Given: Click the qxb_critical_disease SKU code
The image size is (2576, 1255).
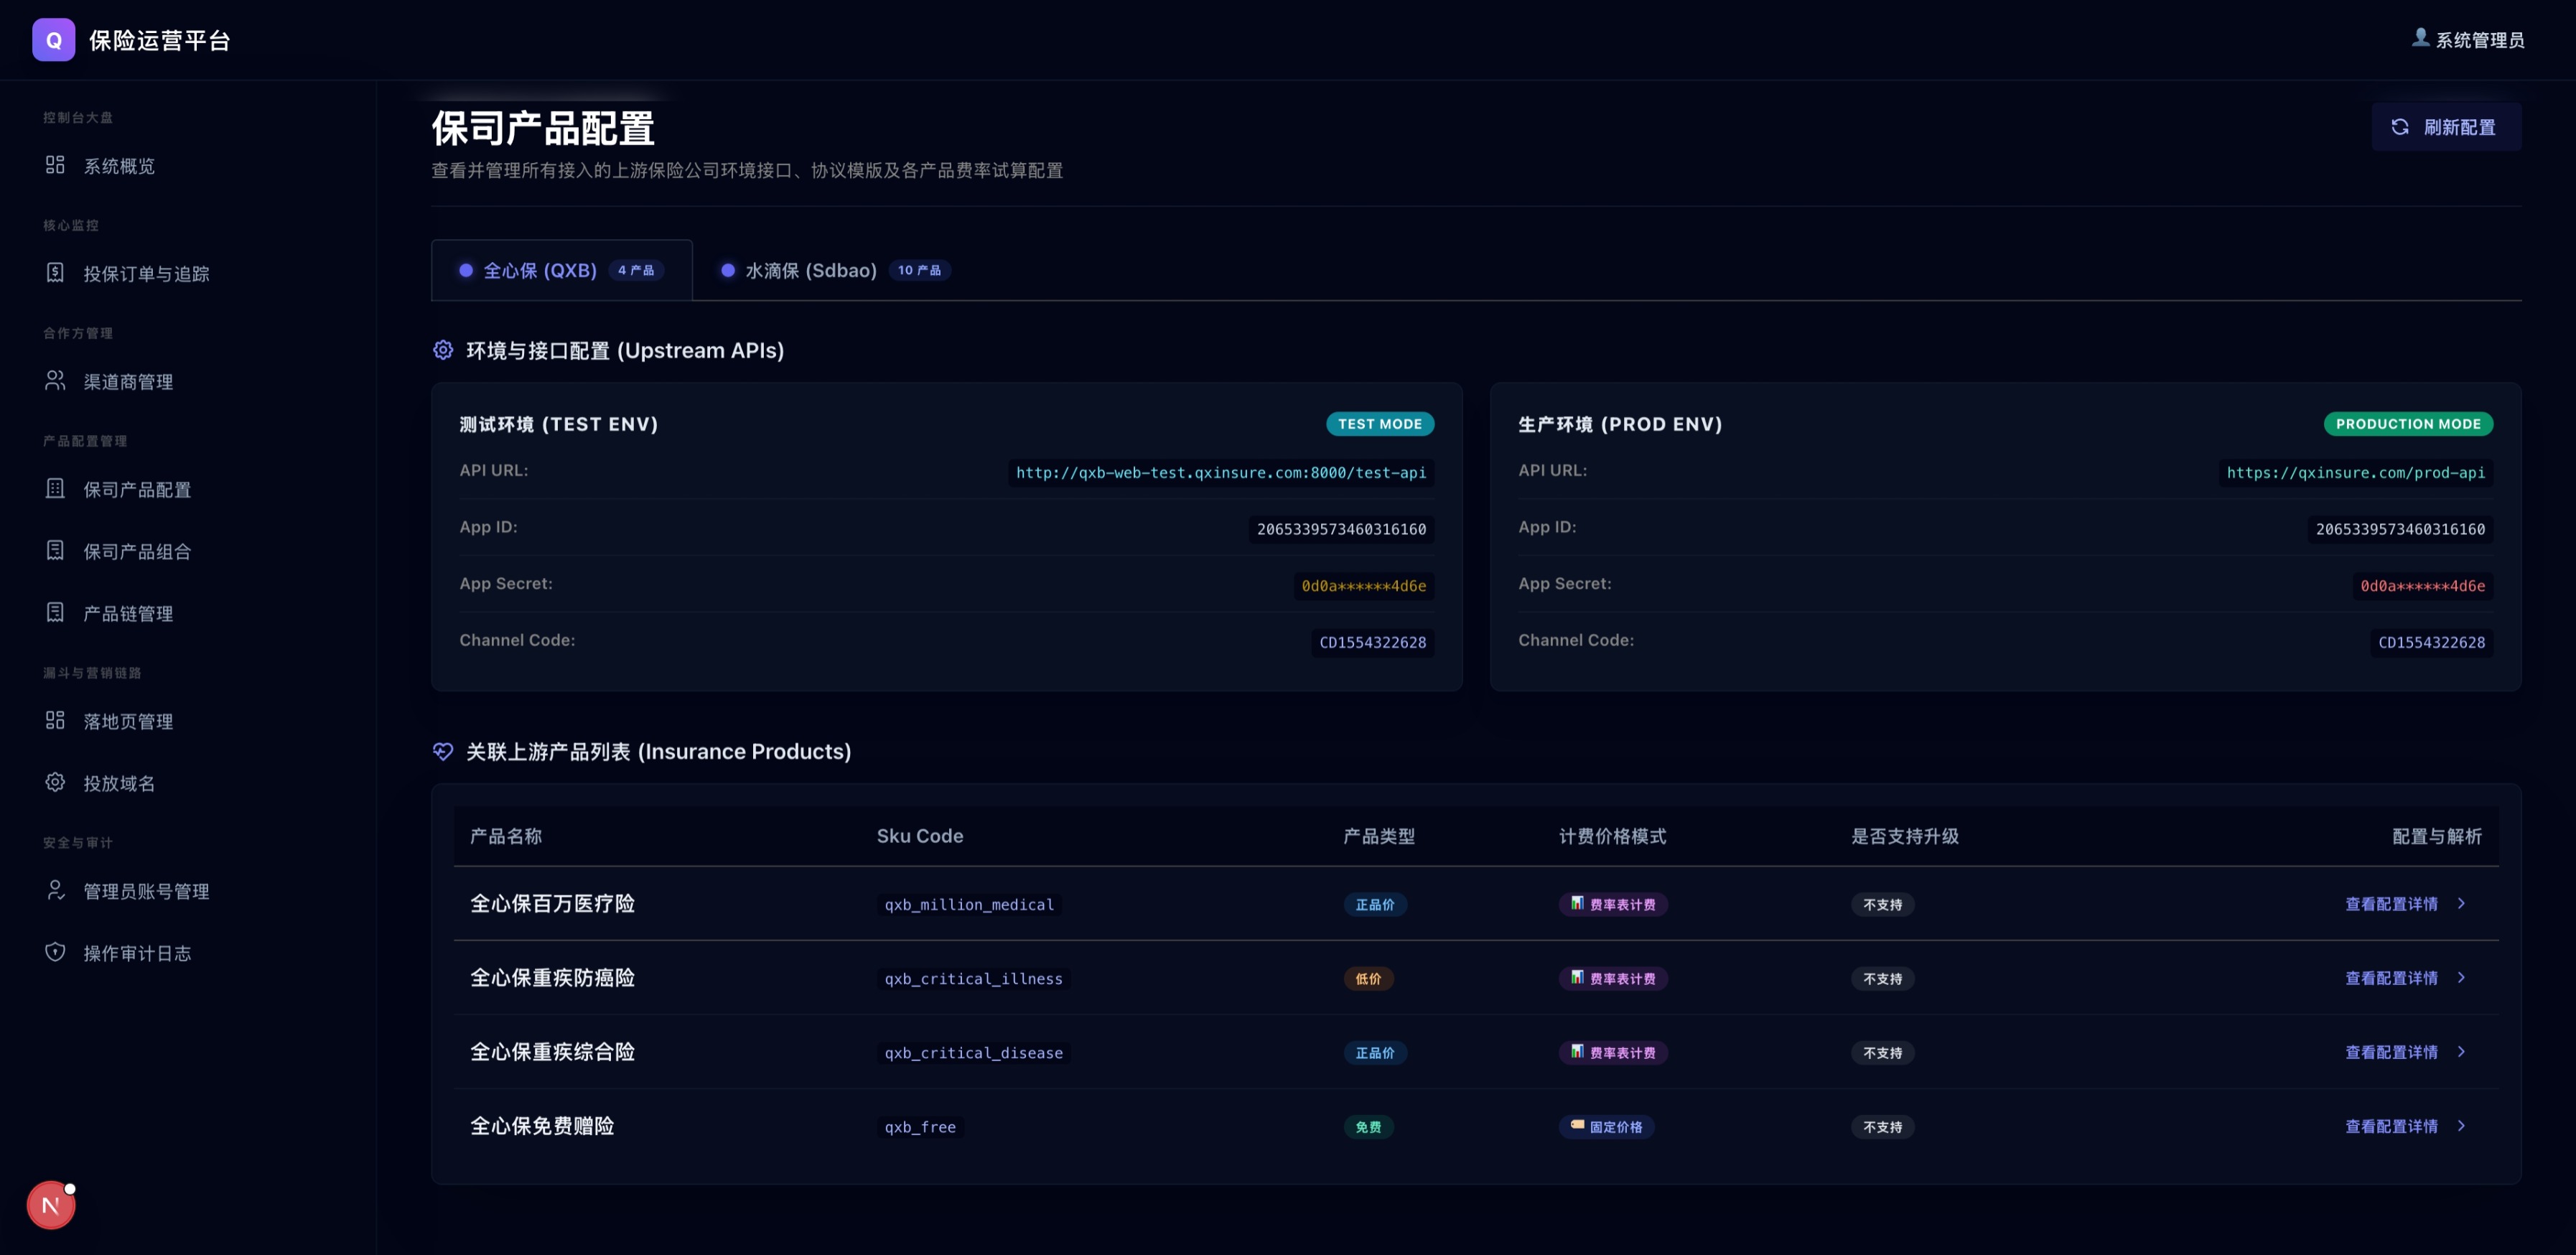Looking at the screenshot, I should pos(973,1052).
